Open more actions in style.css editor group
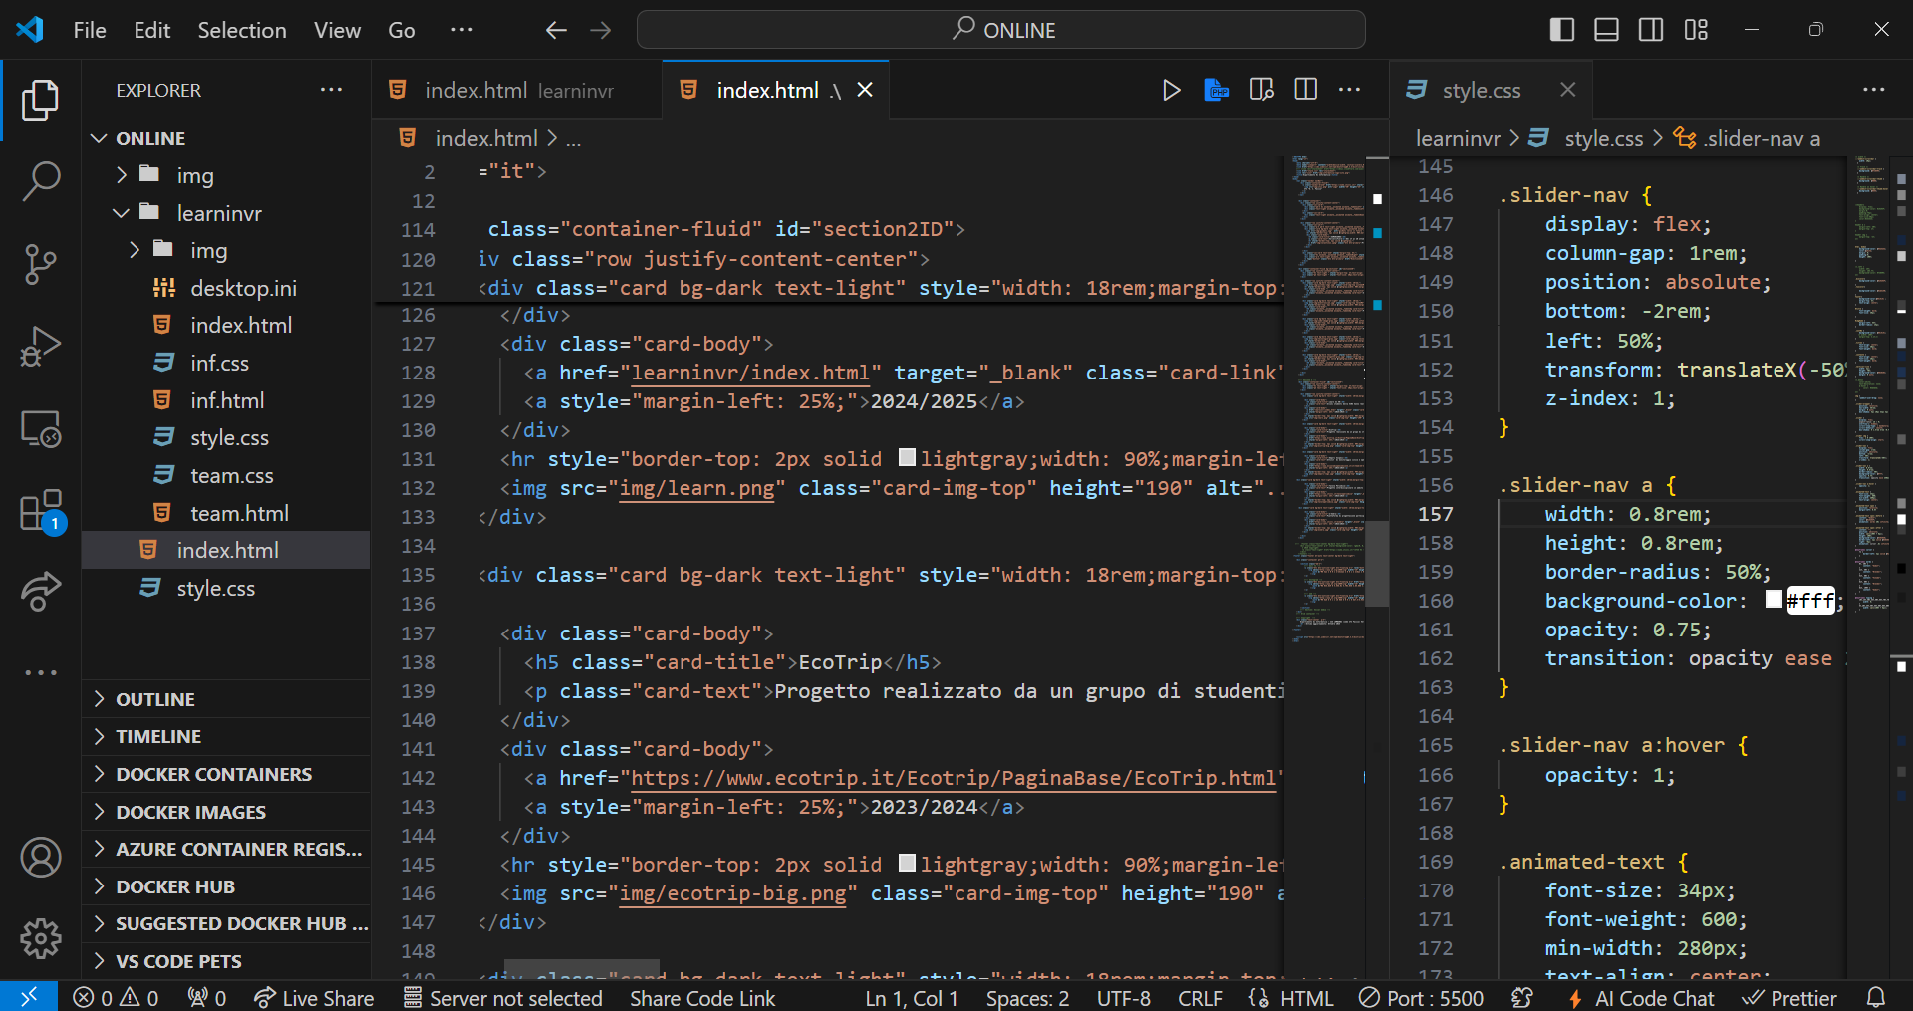Viewport: 1913px width, 1011px height. pyautogui.click(x=1873, y=90)
